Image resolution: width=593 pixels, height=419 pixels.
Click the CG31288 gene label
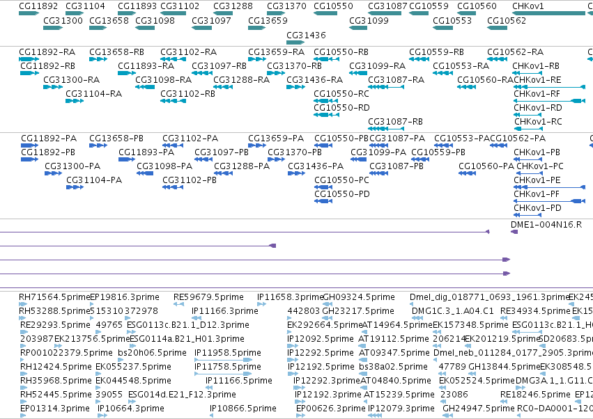pos(233,6)
